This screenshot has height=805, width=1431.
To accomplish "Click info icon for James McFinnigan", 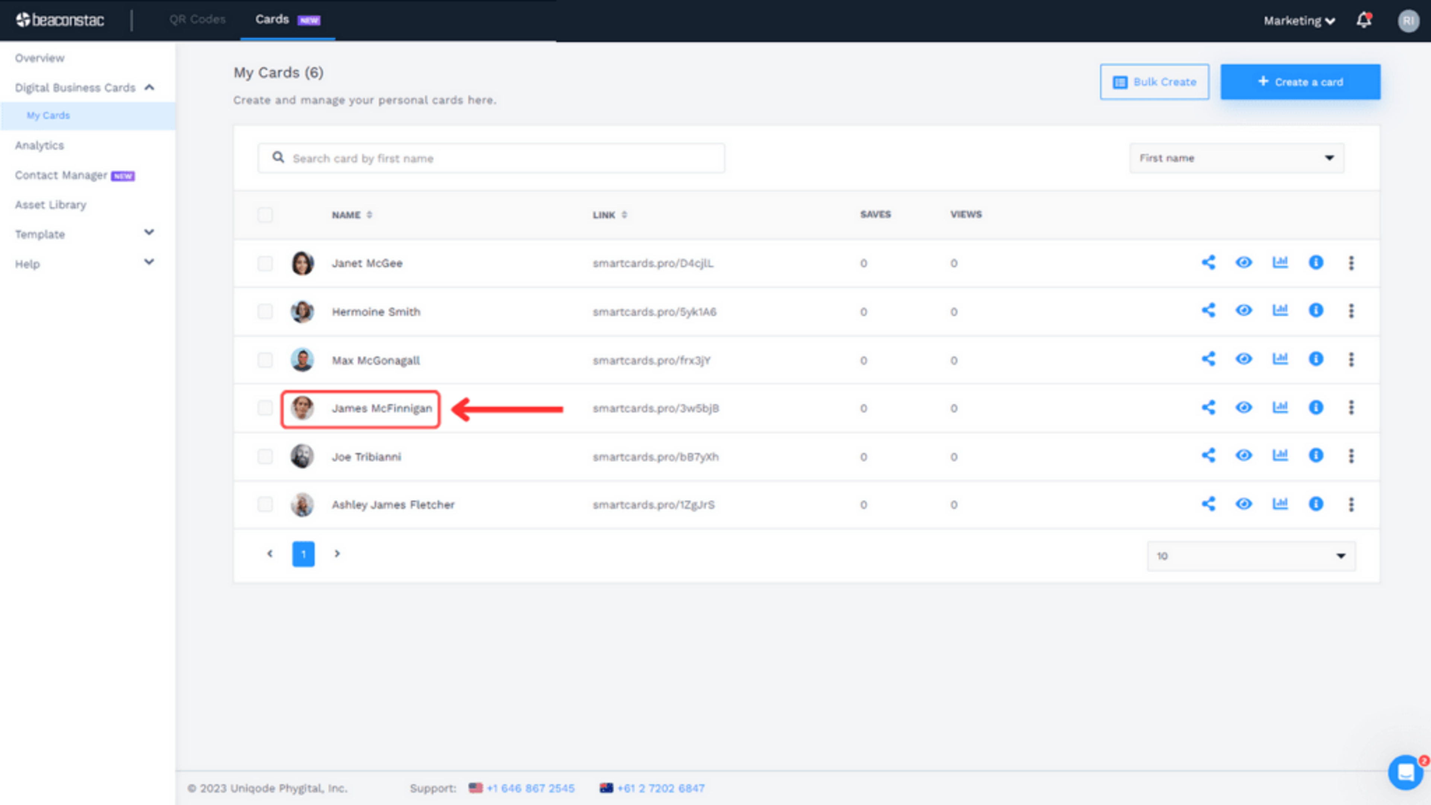I will click(x=1315, y=408).
